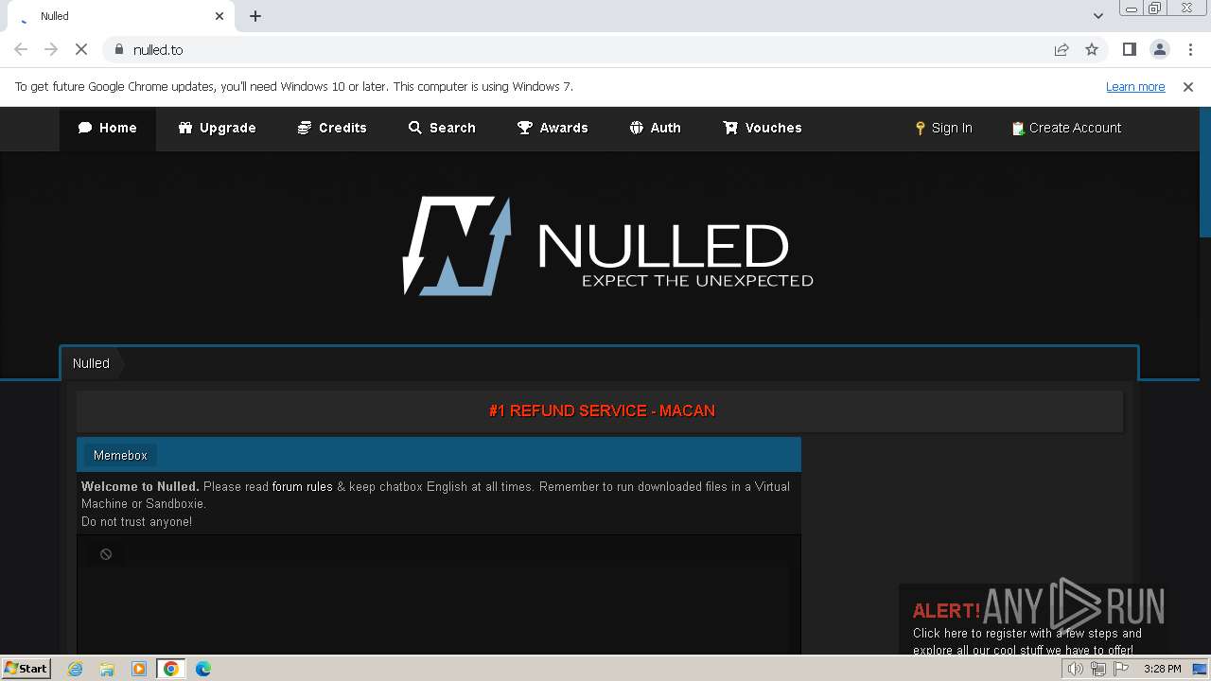Open Windows Media Player from taskbar
1211x681 pixels.
[x=139, y=669]
